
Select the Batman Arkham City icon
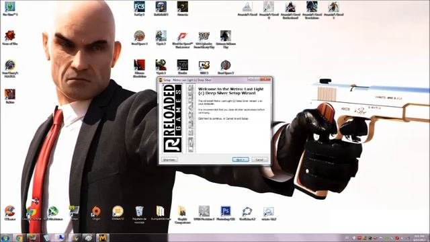point(226,40)
